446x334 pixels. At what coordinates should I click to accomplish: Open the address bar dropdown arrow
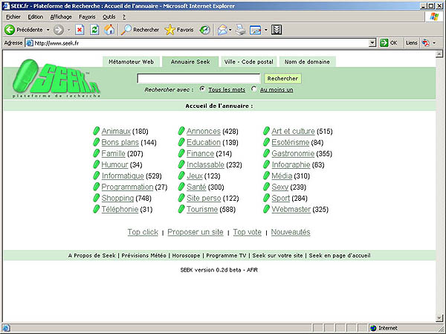pos(372,43)
